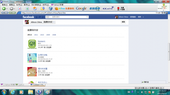The width and height of the screenshot is (170, 95).
Task: Click the Facebook search input box
Action: 66,17
